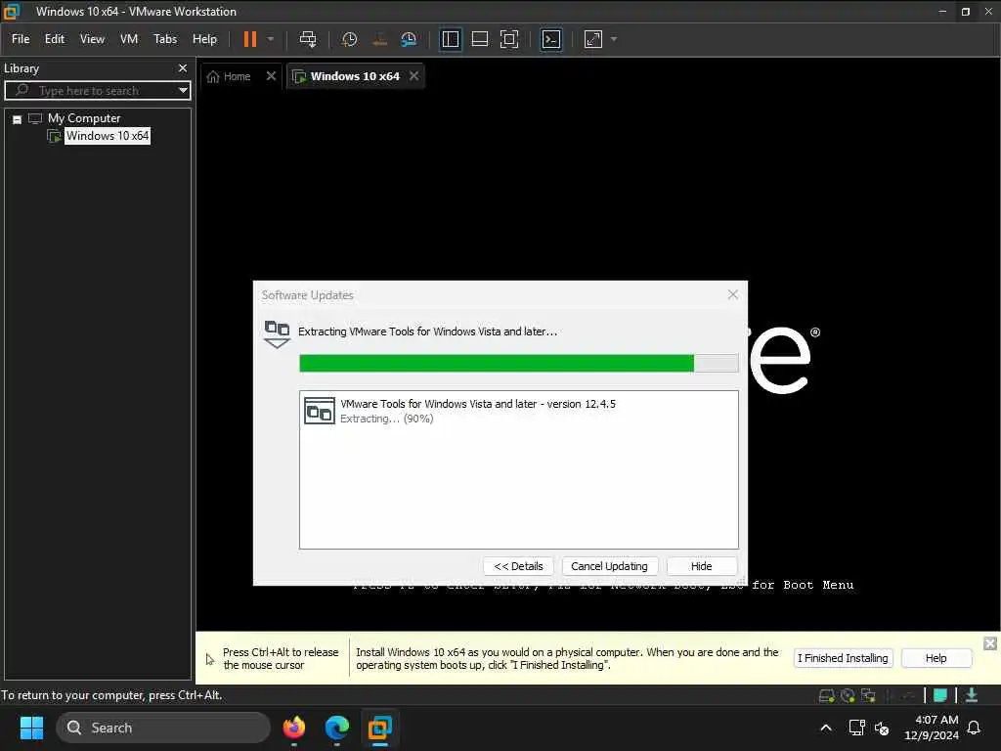This screenshot has height=751, width=1001.
Task: Open the Help menu
Action: (x=204, y=39)
